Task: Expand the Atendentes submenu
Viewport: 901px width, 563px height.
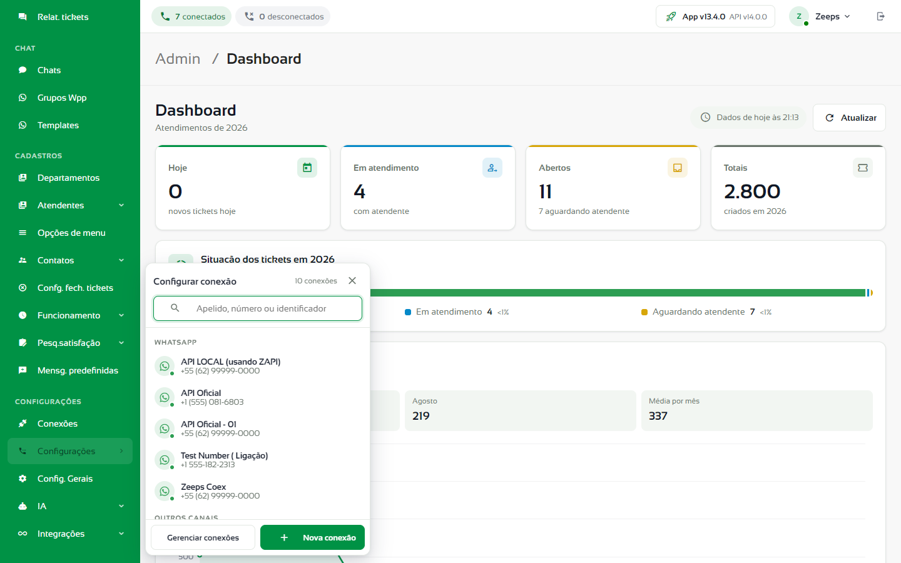Action: click(121, 205)
